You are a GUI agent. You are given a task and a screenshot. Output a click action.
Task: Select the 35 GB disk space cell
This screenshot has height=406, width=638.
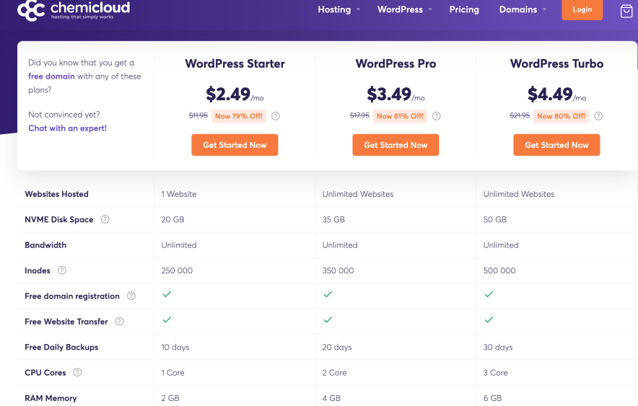coord(333,219)
